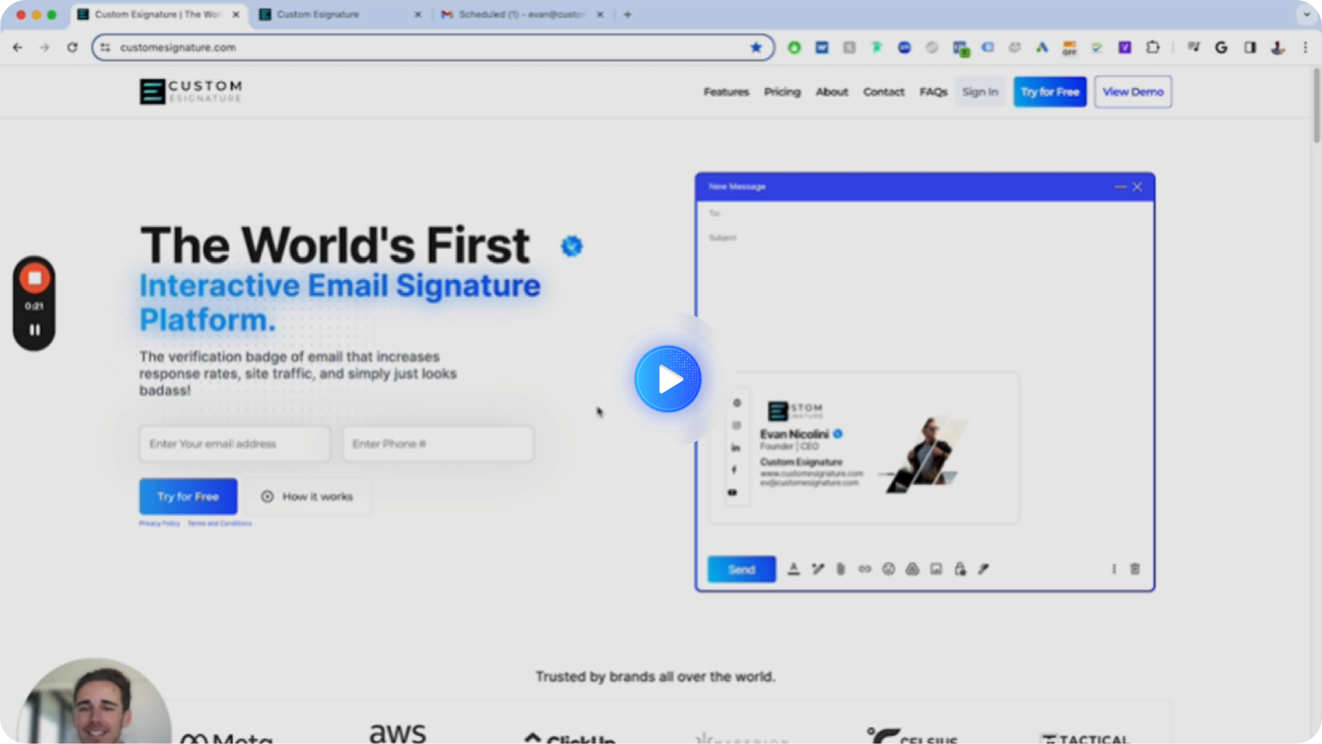Open the Contact nav link
Viewport: 1322px width, 744px height.
click(884, 92)
